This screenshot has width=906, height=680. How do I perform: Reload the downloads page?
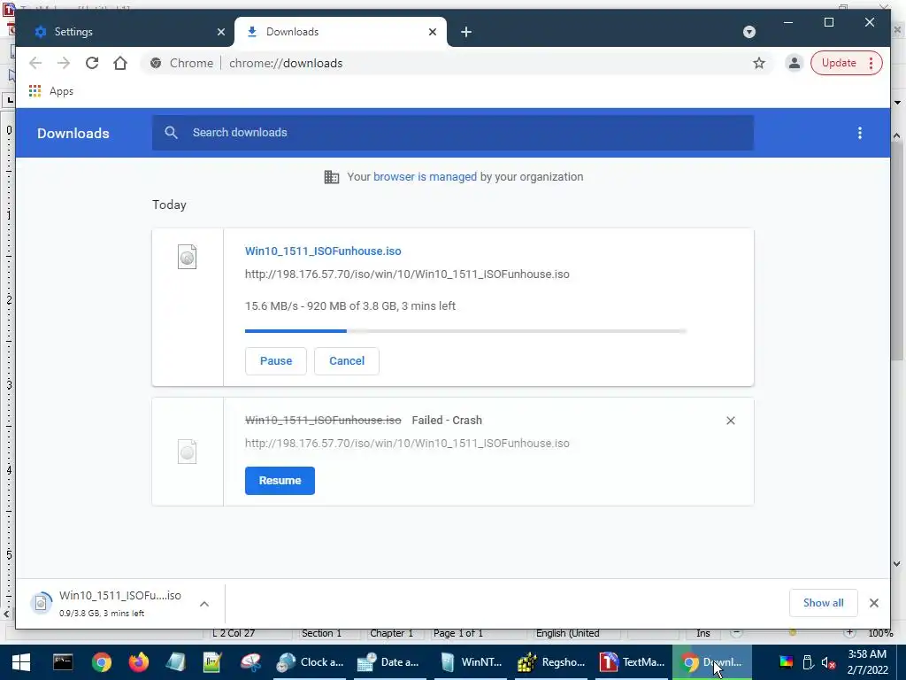coord(92,63)
